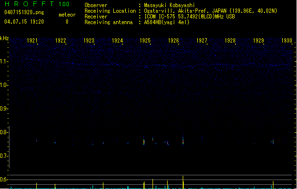Viewport: 297px width, 189px height.
Task: Click the tallest yellow meteor peak near 1926
Action: click(x=183, y=182)
